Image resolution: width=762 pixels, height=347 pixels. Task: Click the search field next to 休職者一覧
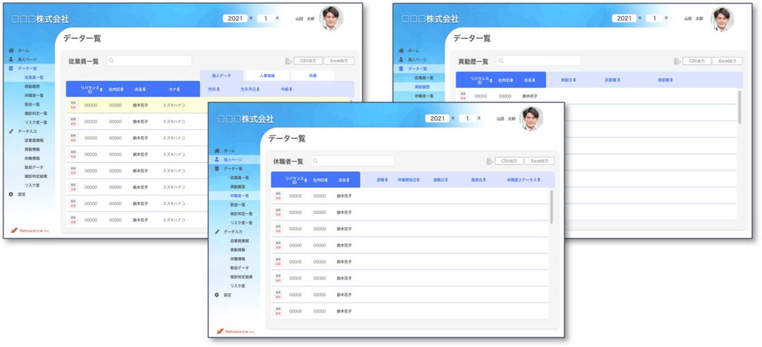point(353,161)
